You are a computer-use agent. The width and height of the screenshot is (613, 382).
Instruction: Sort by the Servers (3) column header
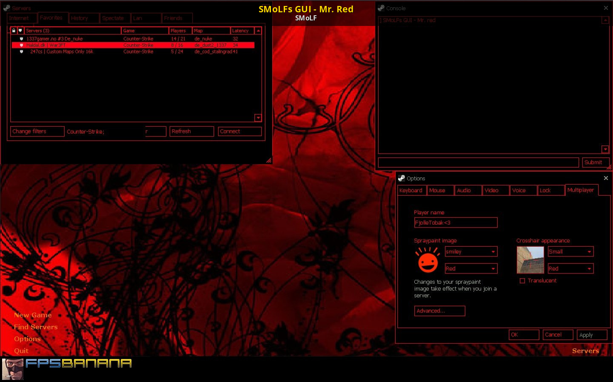click(73, 31)
